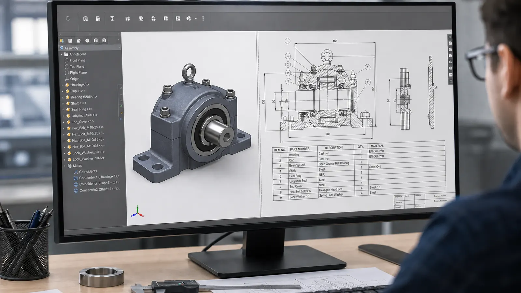Expand the Labyrinth_Seal<1> component
The height and width of the screenshot is (293, 521).
point(63,116)
